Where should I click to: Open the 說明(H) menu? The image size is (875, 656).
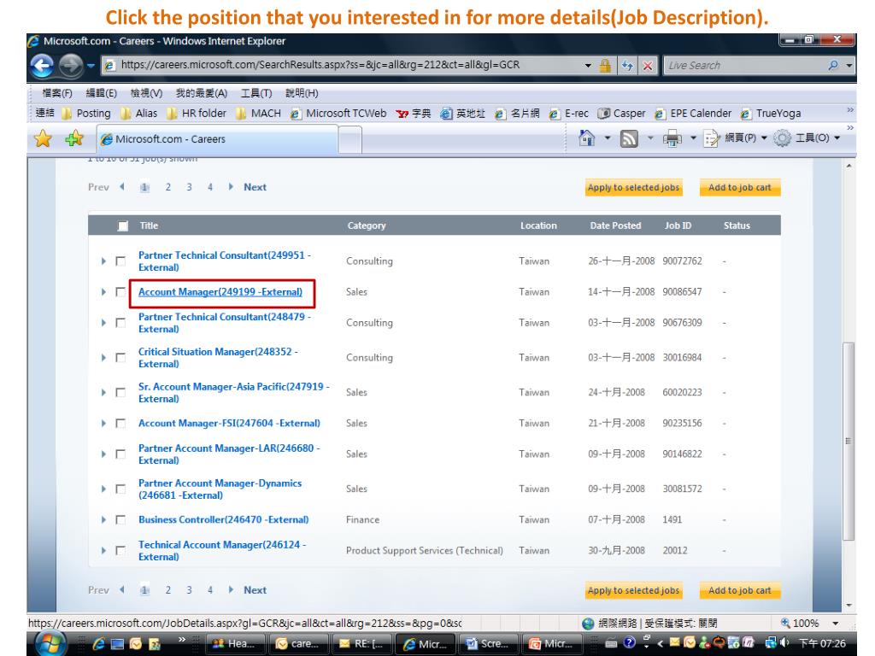[x=302, y=93]
